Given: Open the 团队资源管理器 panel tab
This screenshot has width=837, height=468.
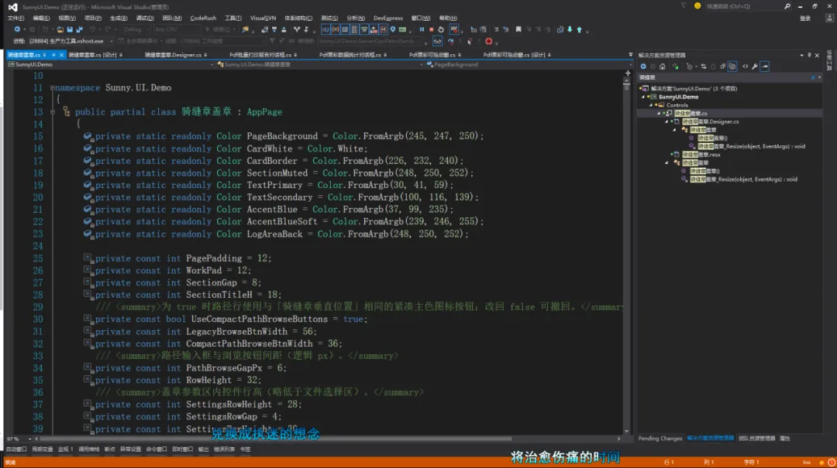Looking at the screenshot, I should [757, 439].
